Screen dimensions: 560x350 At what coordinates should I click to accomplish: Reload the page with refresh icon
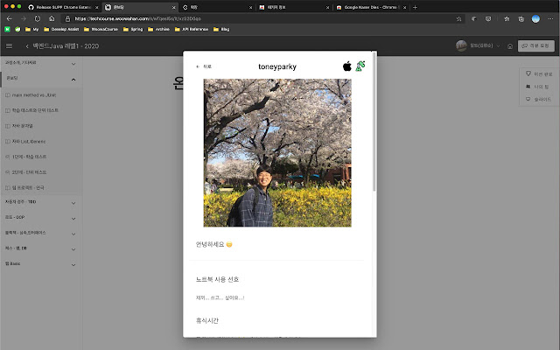pos(38,18)
